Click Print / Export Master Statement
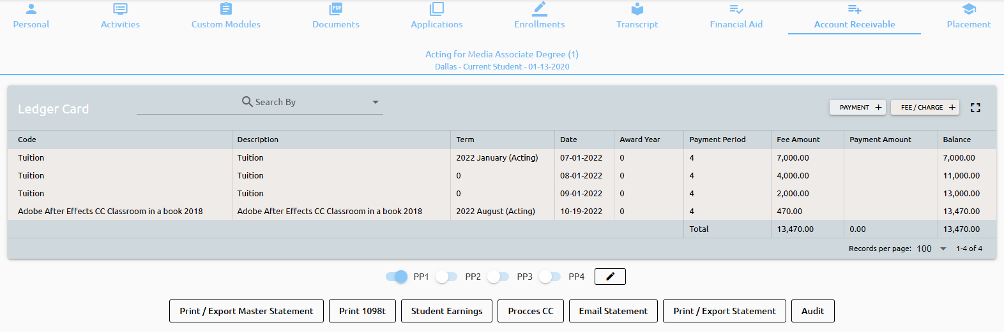 [247, 311]
